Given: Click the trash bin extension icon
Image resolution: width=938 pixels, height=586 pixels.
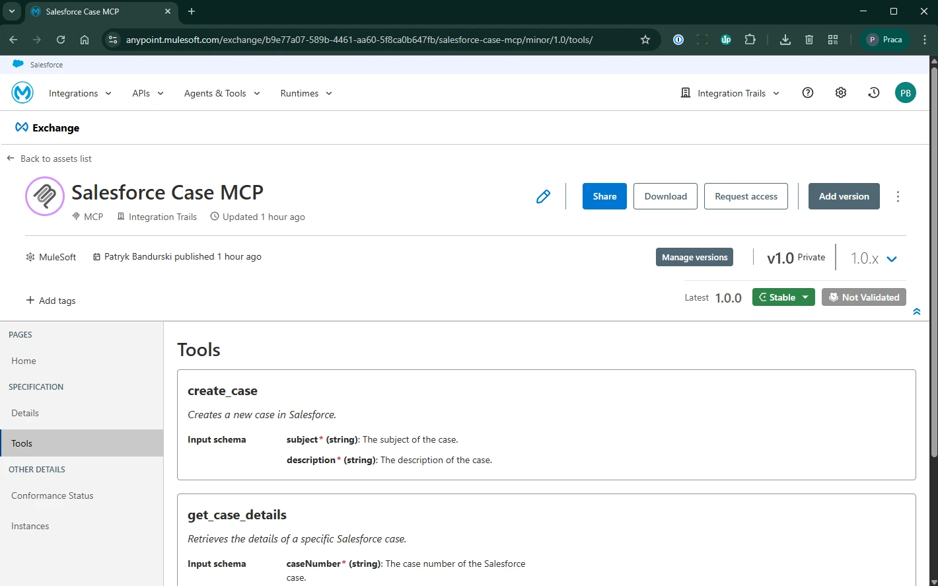Looking at the screenshot, I should [809, 40].
